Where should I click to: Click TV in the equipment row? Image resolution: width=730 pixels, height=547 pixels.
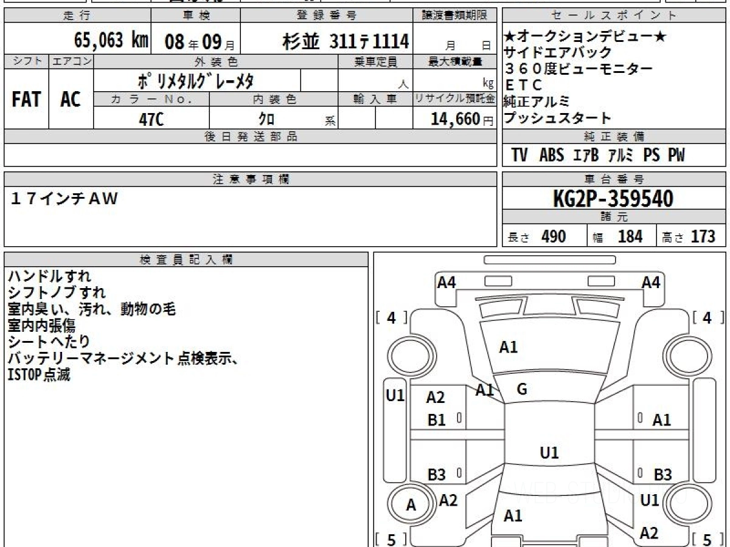click(x=520, y=156)
